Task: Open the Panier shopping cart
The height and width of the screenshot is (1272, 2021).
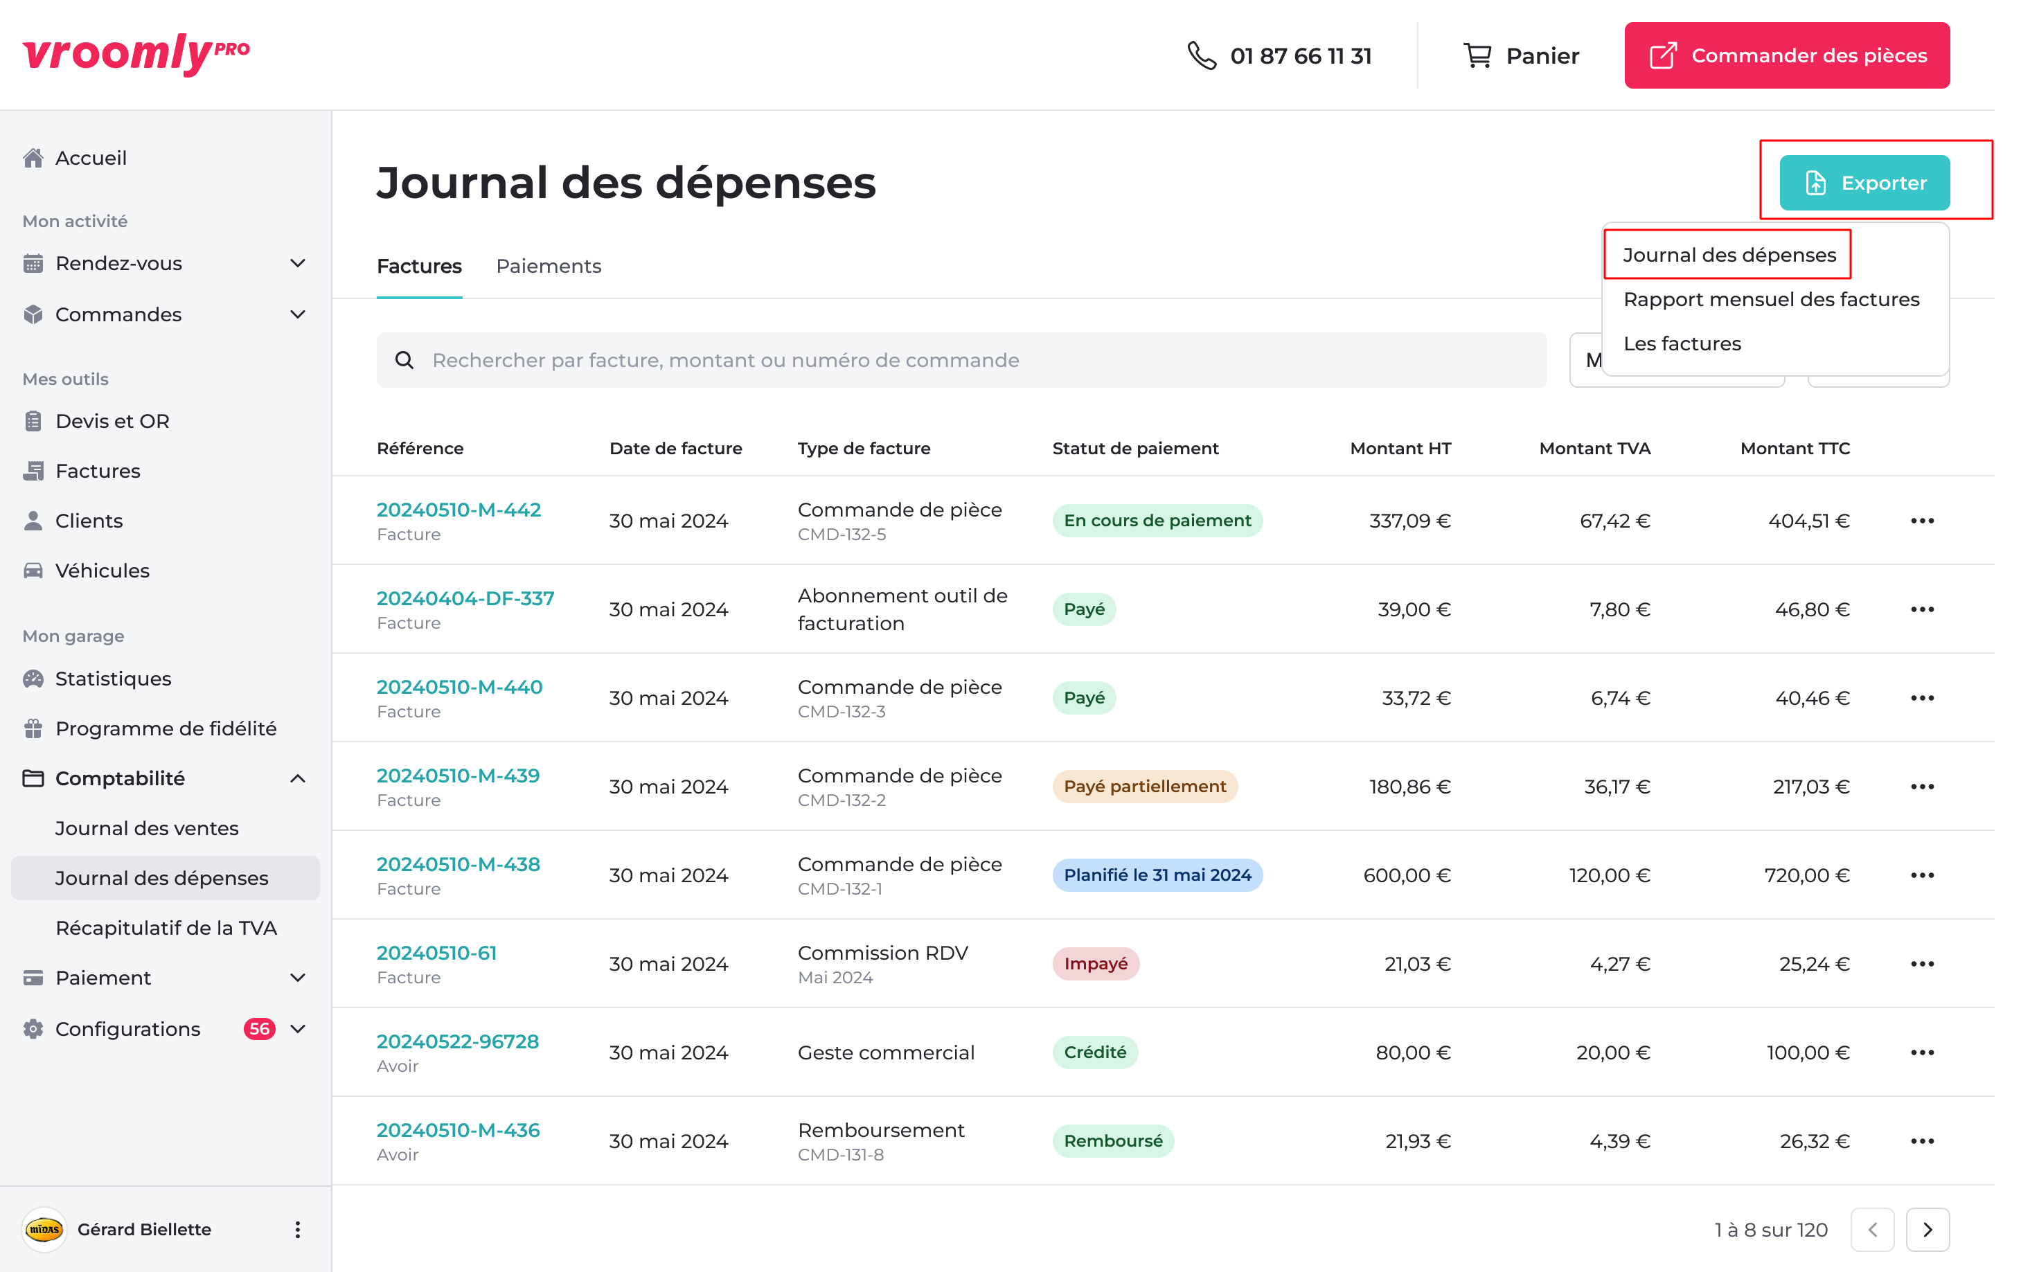Action: (1520, 55)
